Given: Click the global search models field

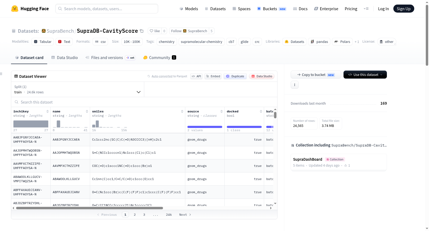Looking at the screenshot, I should 107,9.
